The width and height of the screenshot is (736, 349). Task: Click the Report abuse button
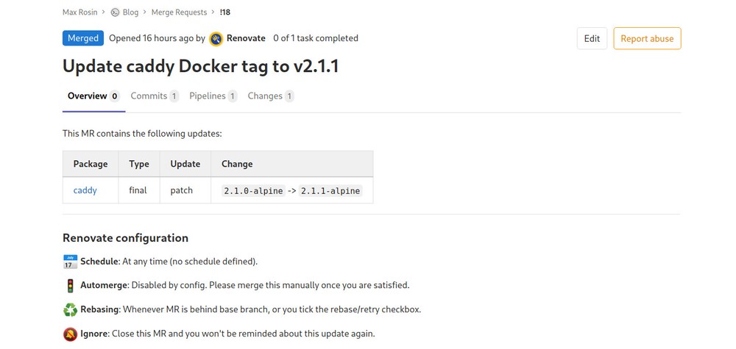point(647,39)
